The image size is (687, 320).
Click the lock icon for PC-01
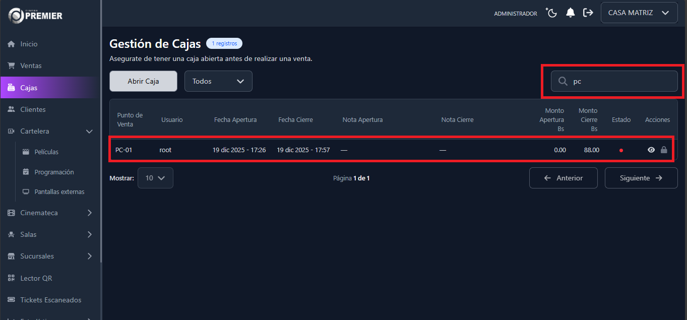664,150
